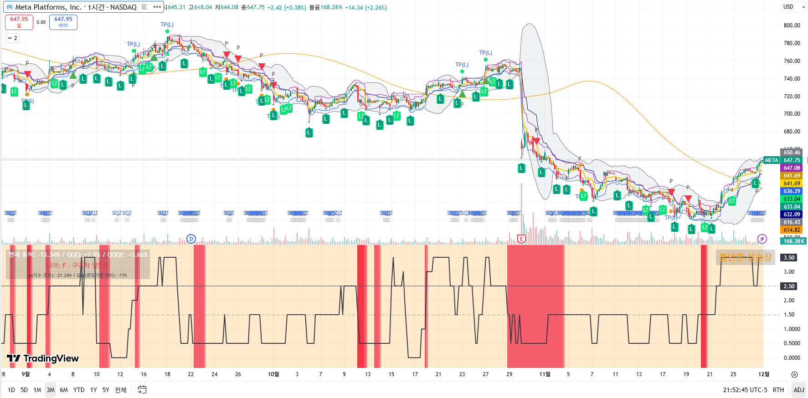Image resolution: width=808 pixels, height=398 pixels.
Task: Click the green TP(L) marker near September 18
Action: pos(167,31)
